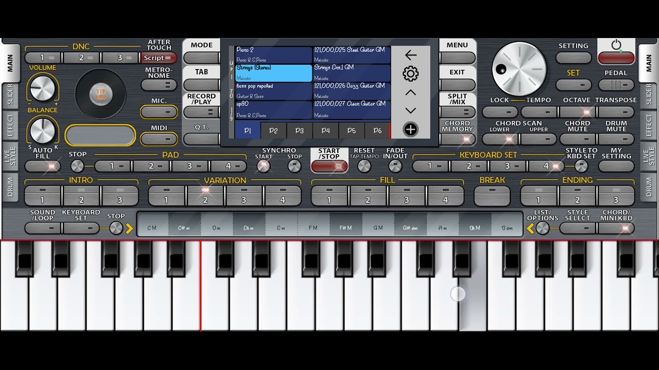Tap the VIP crown disc

(101, 94)
